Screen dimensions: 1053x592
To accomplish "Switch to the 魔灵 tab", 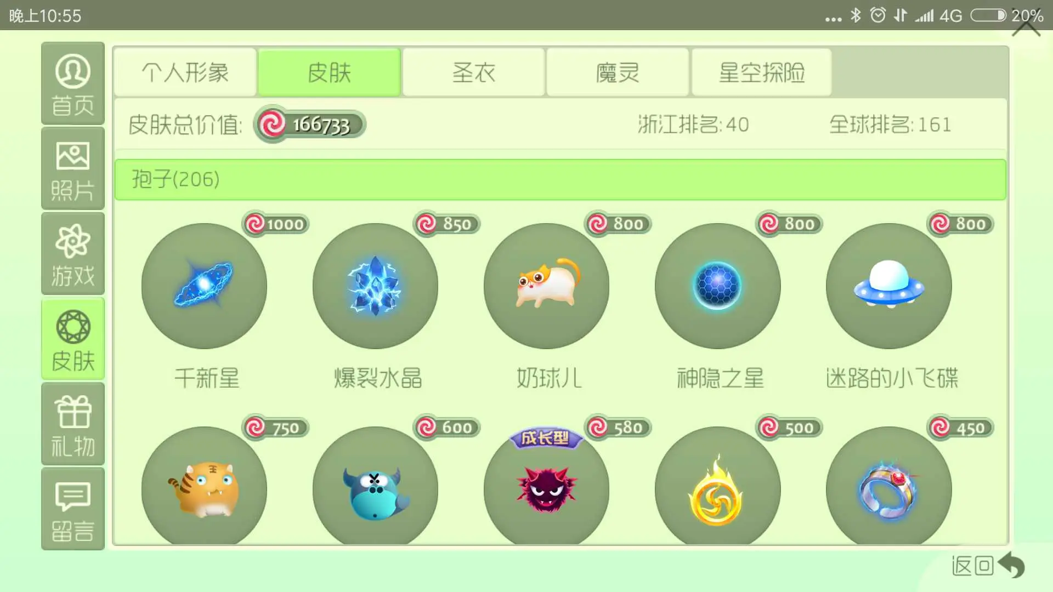I will point(618,72).
